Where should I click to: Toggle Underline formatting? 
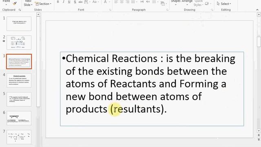(x=69, y=2)
